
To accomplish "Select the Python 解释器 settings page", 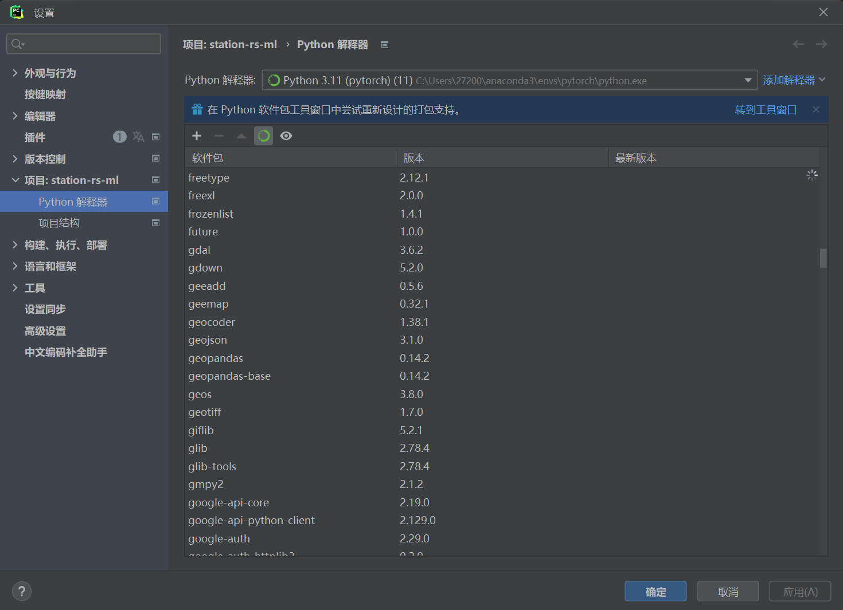I will (x=84, y=202).
